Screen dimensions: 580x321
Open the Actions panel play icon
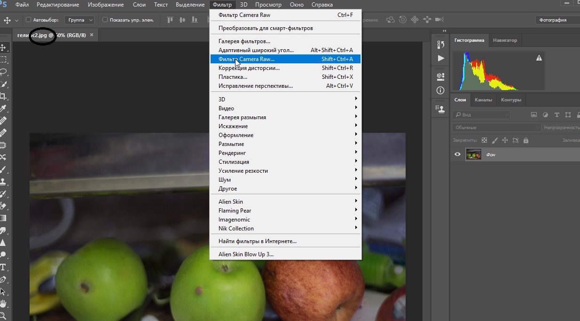pyautogui.click(x=440, y=58)
